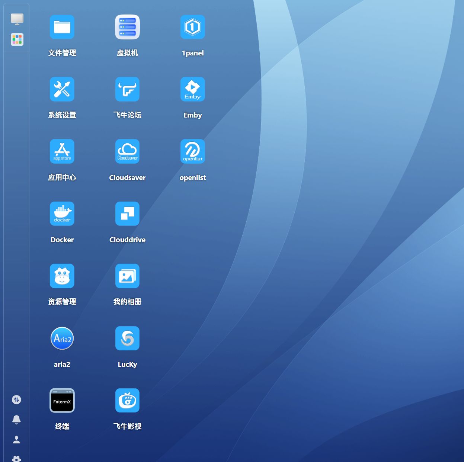Open the Clouddrive app icon
The width and height of the screenshot is (464, 462).
pos(127,214)
